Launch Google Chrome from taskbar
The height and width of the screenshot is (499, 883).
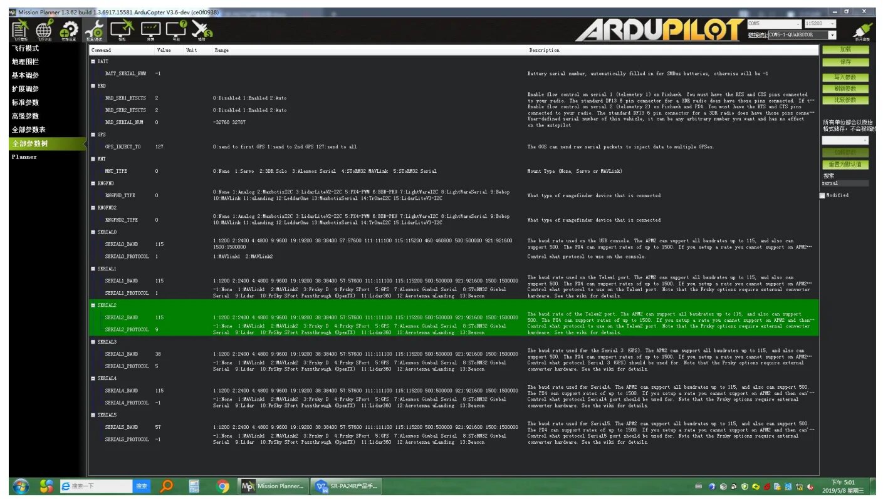(222, 485)
